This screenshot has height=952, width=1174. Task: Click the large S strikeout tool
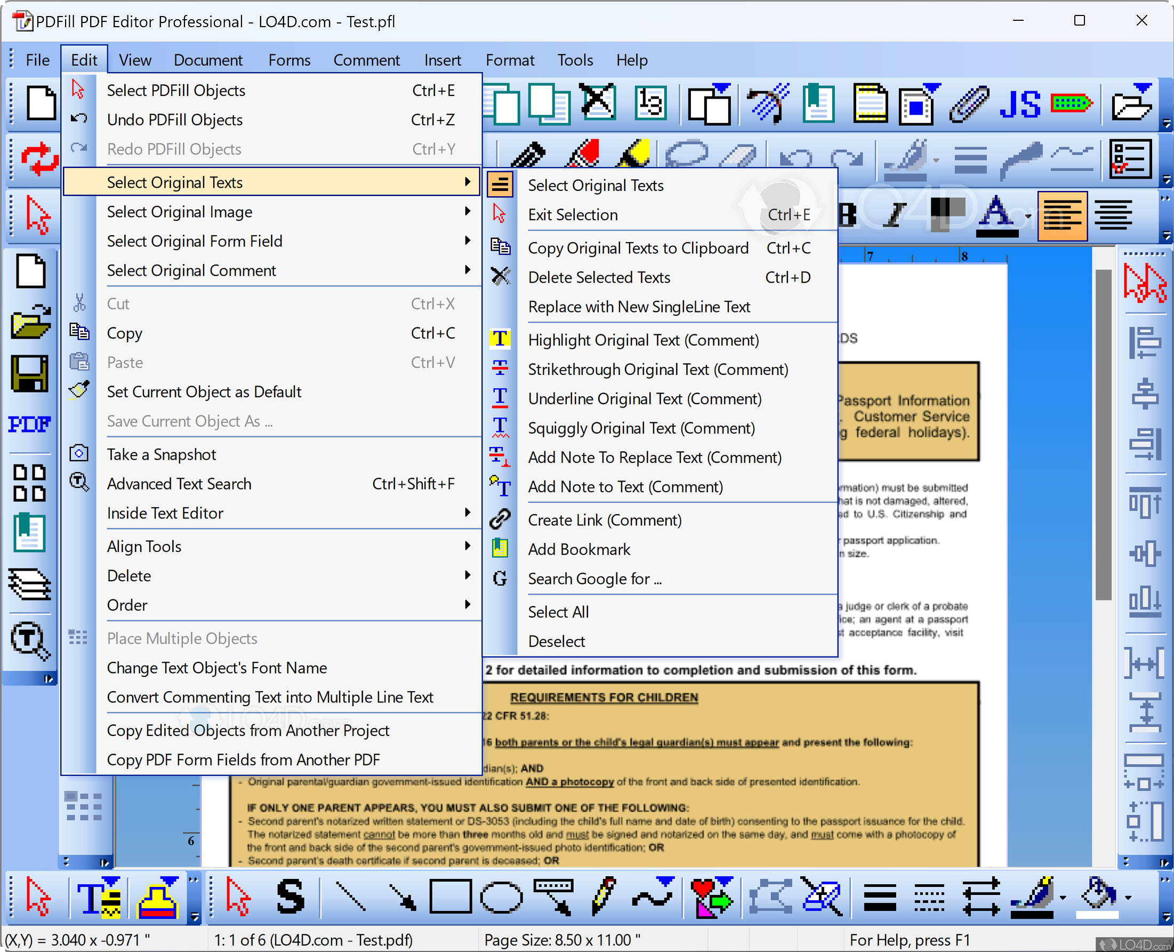291,897
